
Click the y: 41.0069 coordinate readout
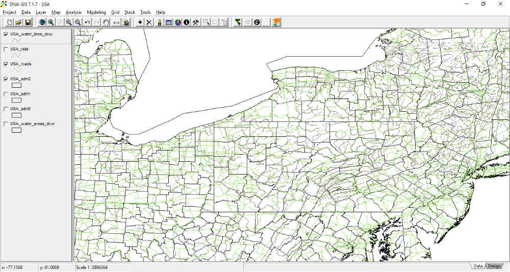56,267
